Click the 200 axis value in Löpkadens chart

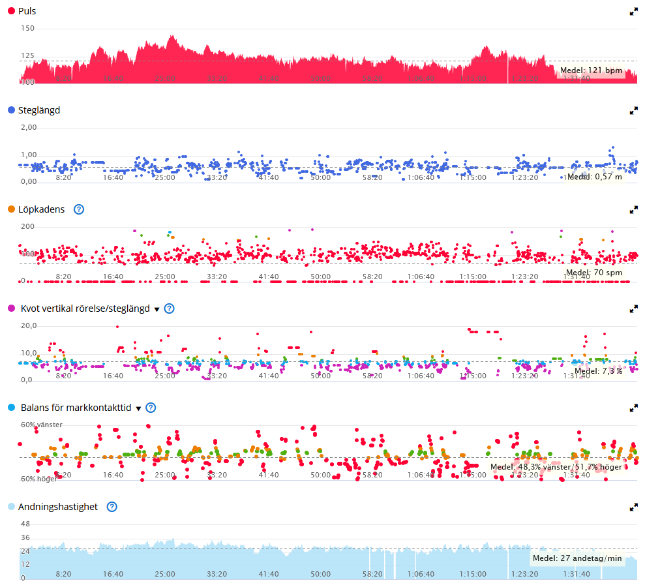27,227
